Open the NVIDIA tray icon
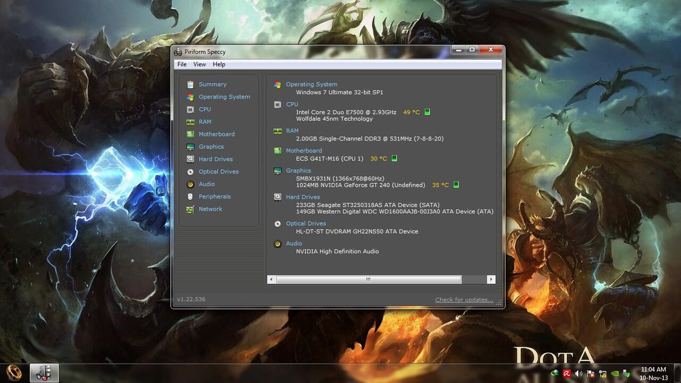 614,373
